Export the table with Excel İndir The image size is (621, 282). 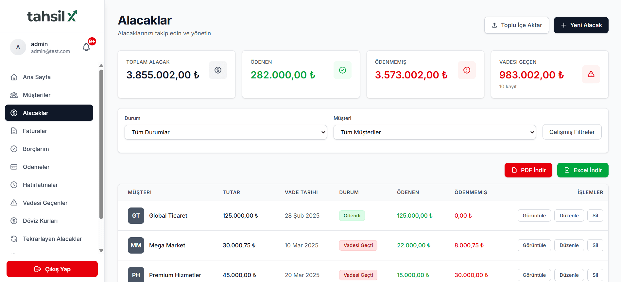pyautogui.click(x=582, y=170)
